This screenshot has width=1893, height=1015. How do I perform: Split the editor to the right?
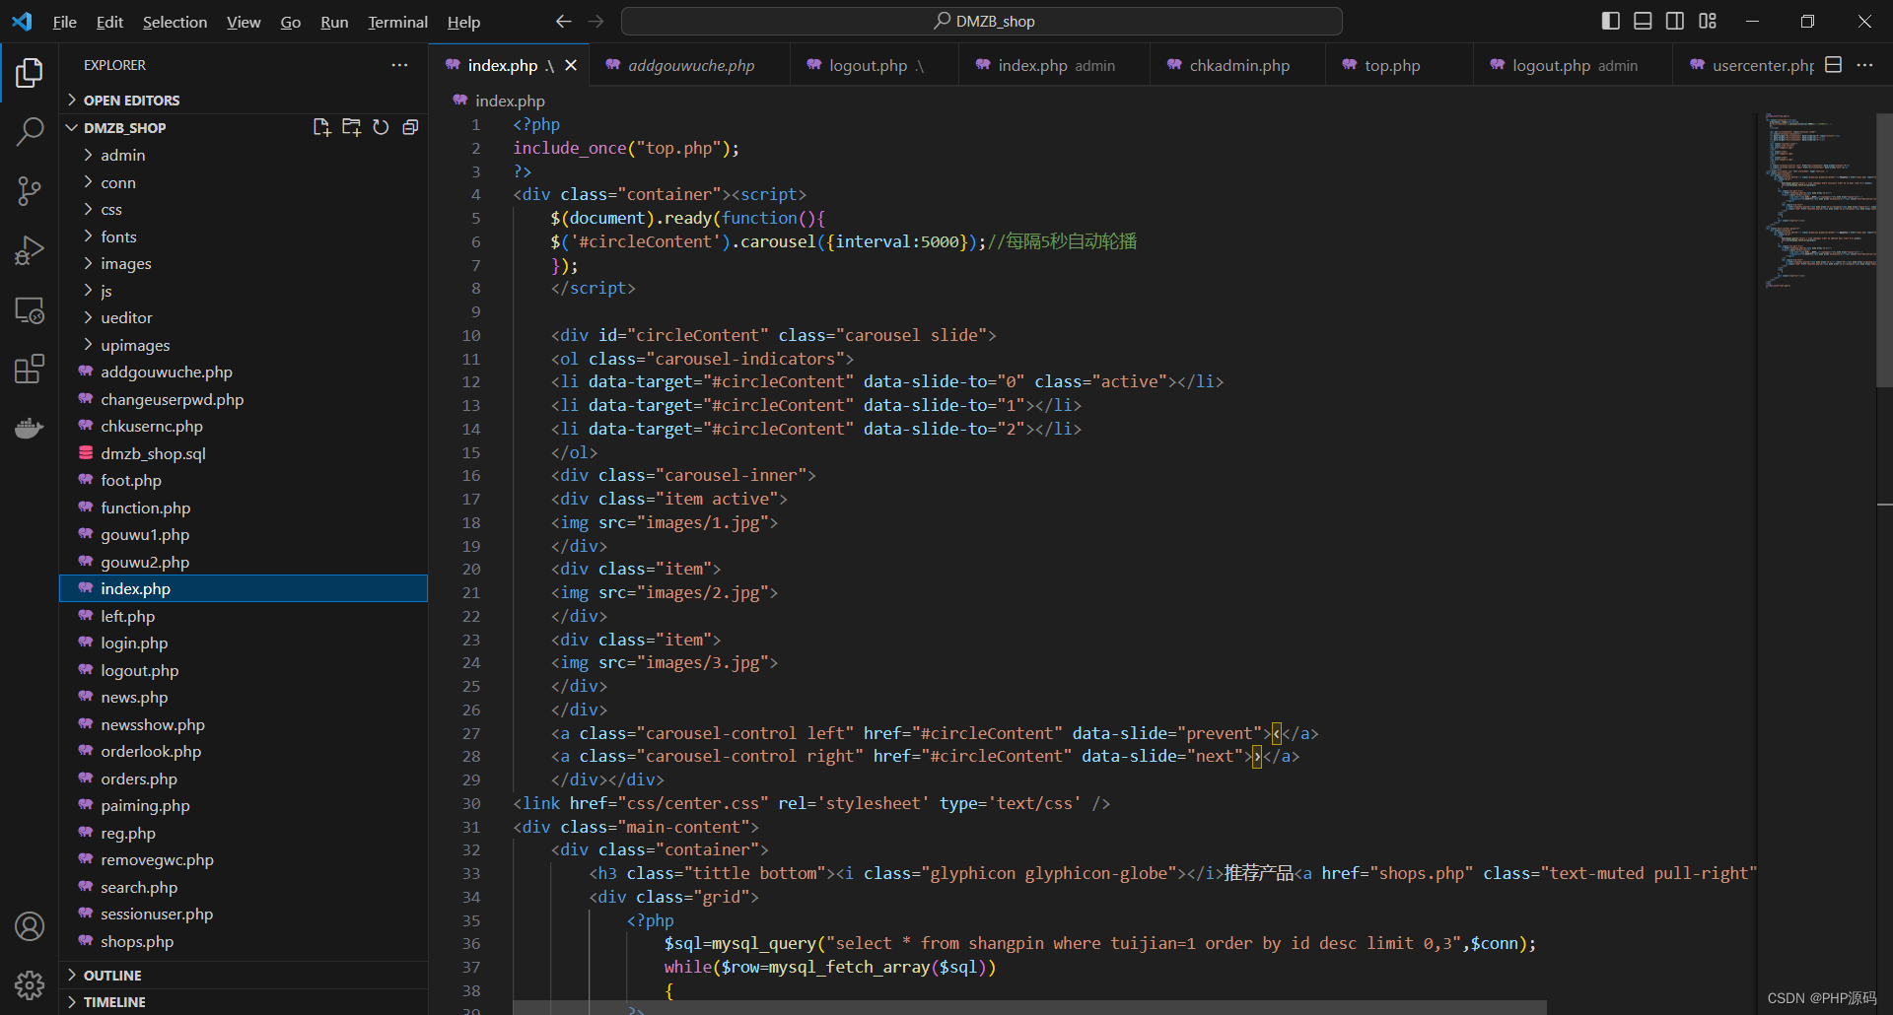coord(1833,65)
